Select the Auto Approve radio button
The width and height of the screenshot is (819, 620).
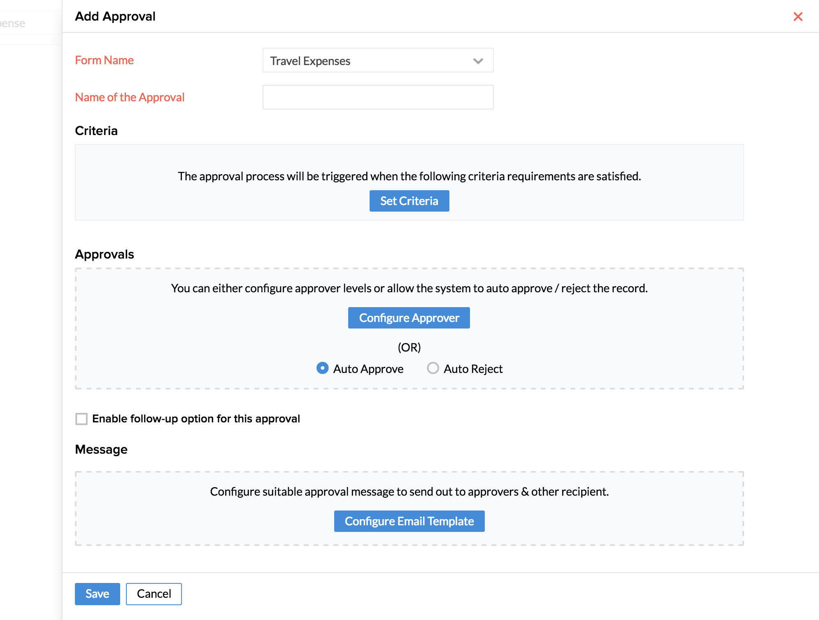pos(322,368)
